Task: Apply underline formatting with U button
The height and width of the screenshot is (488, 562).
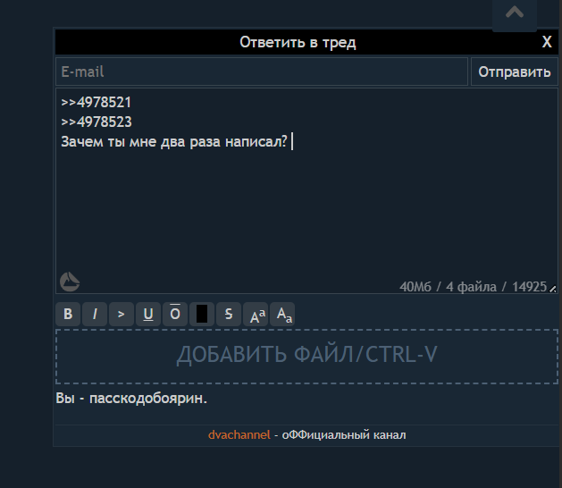Action: [148, 314]
